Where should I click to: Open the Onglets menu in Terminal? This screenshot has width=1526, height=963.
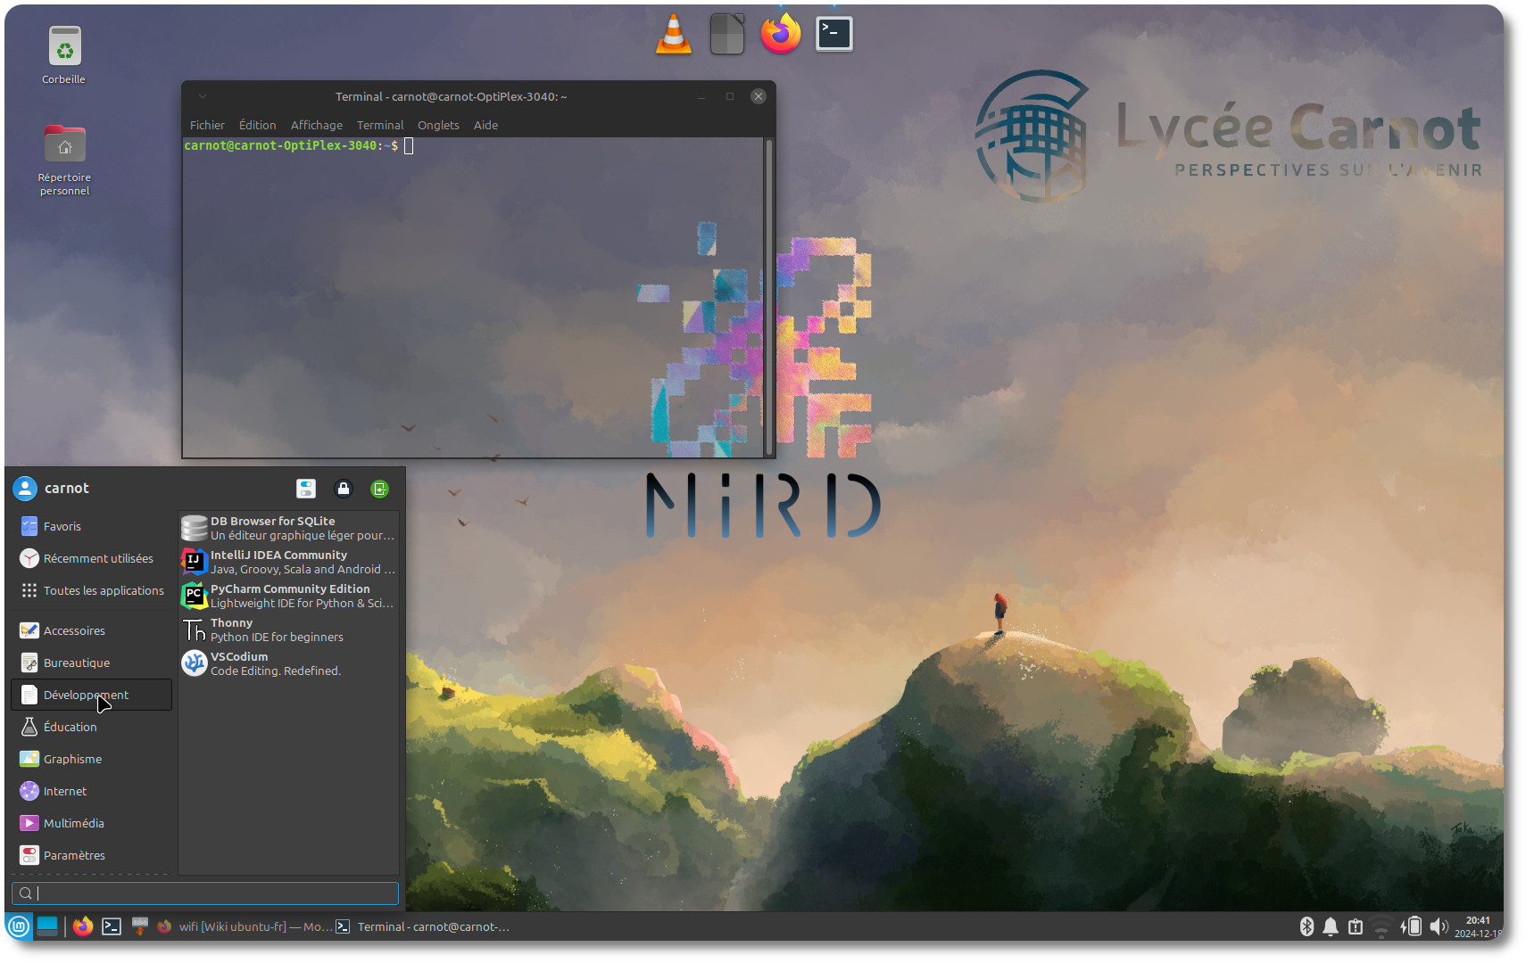pos(438,125)
